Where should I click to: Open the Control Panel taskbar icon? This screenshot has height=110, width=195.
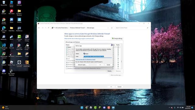pos(113,108)
